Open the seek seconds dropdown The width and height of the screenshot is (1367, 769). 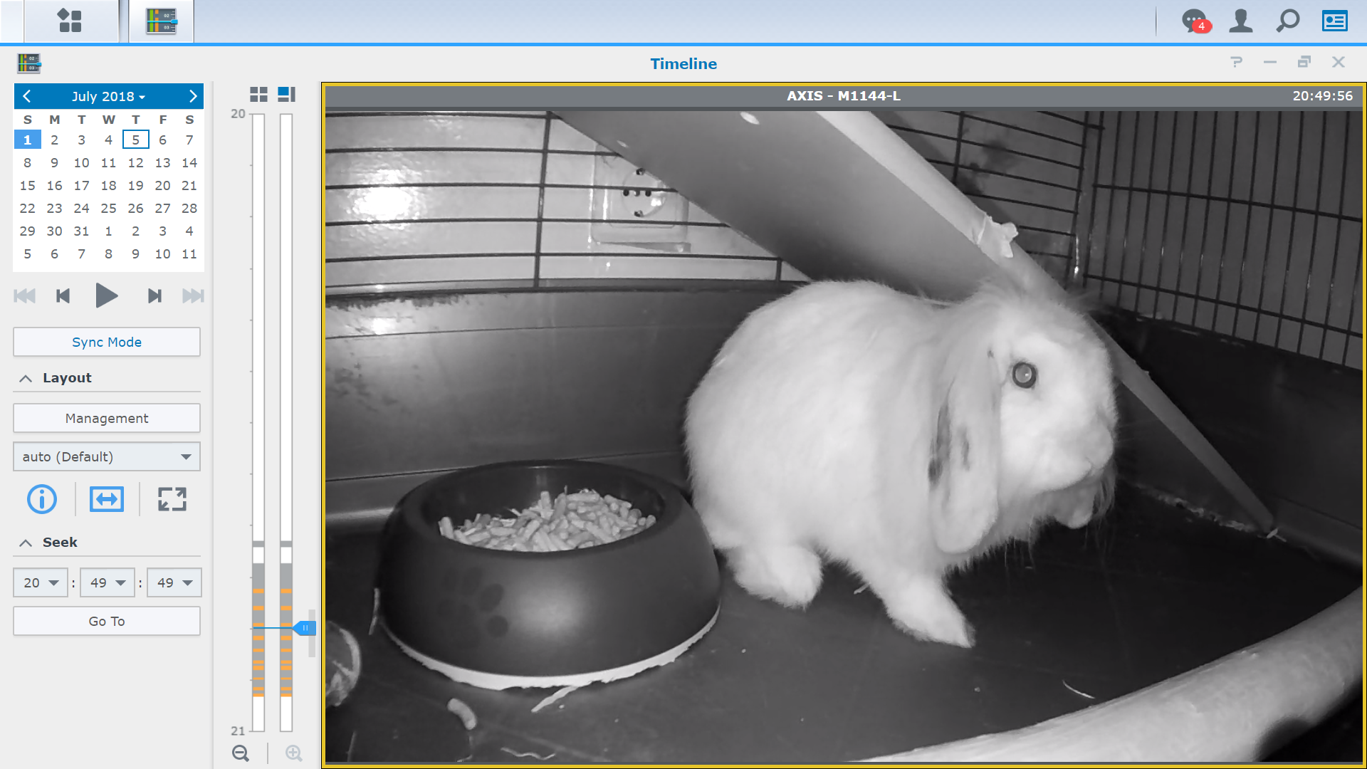tap(174, 582)
